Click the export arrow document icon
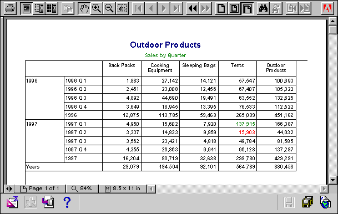The image size is (338, 214). (48, 202)
